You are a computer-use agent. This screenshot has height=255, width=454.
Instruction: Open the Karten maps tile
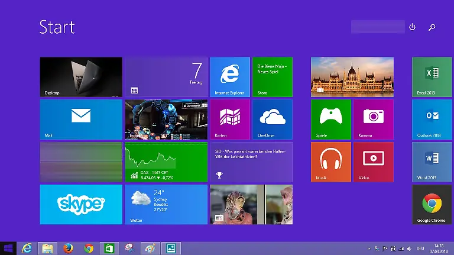coord(230,120)
